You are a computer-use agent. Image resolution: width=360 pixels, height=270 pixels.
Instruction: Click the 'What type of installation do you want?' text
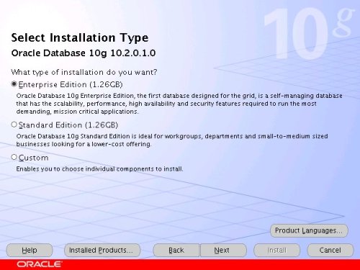click(x=84, y=72)
